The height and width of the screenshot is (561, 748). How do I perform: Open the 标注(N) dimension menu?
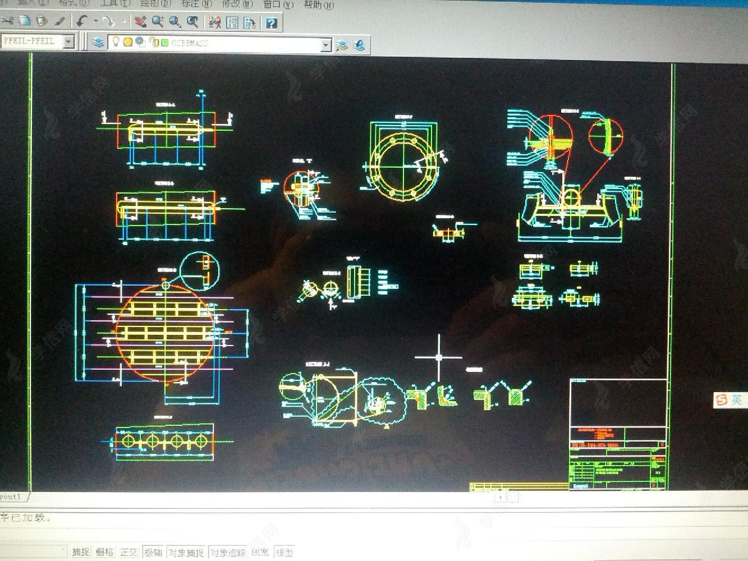(196, 4)
